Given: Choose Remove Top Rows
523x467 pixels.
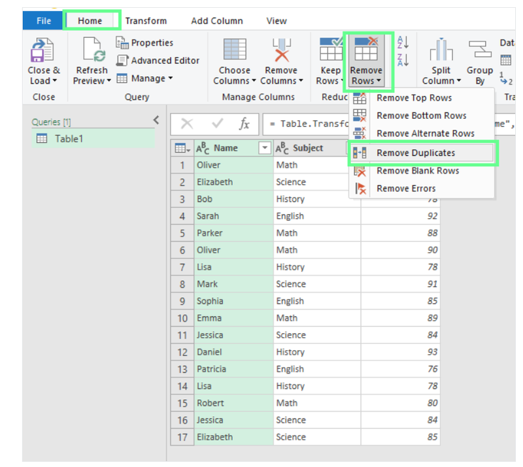Looking at the screenshot, I should click(x=422, y=98).
